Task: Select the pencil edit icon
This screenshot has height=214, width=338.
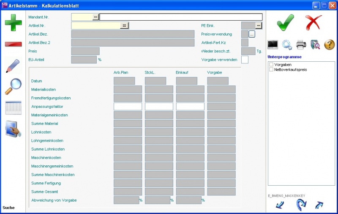Action: point(13,66)
